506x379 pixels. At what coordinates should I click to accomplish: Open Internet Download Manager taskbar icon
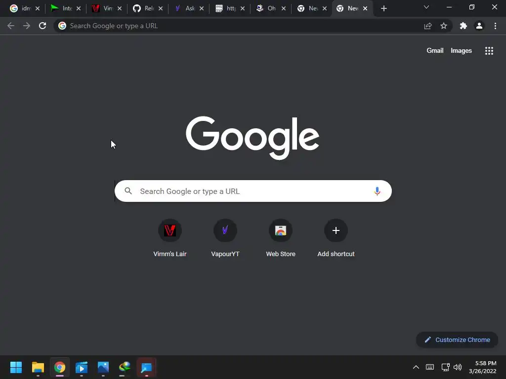[x=125, y=367]
